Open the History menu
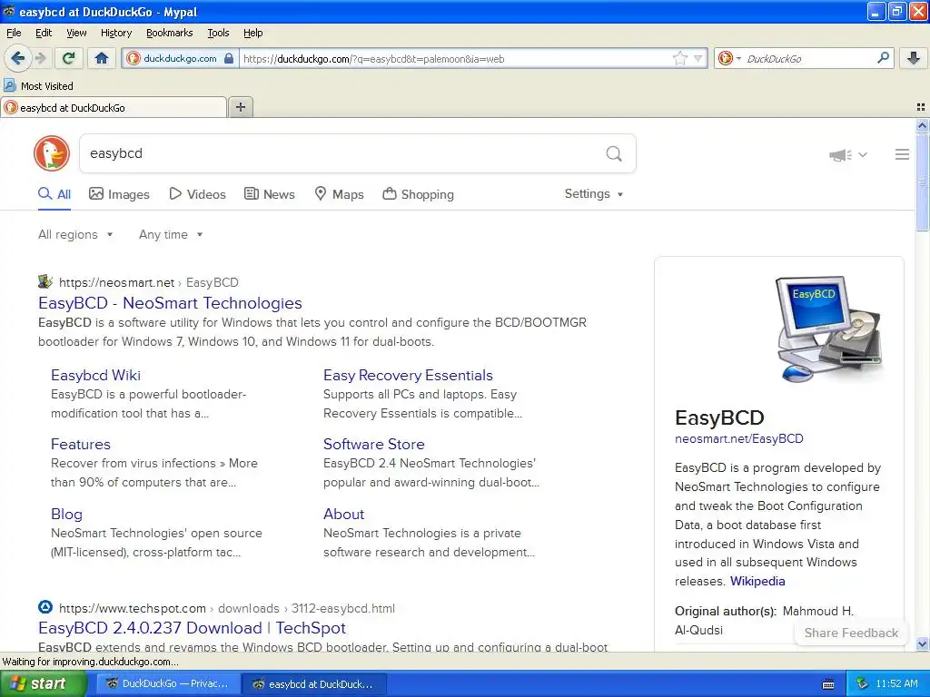930x697 pixels. (115, 33)
